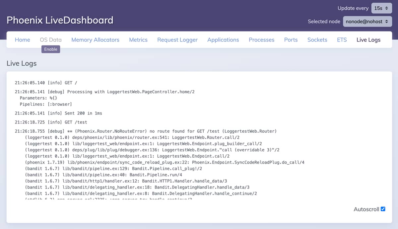
Task: Enable OS Data collection
Action: (50, 49)
